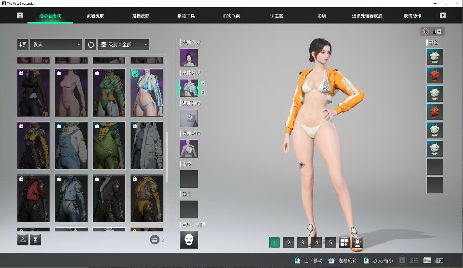463x268 pixels.
Task: Click the skin list scrollbar
Action: pos(167,157)
